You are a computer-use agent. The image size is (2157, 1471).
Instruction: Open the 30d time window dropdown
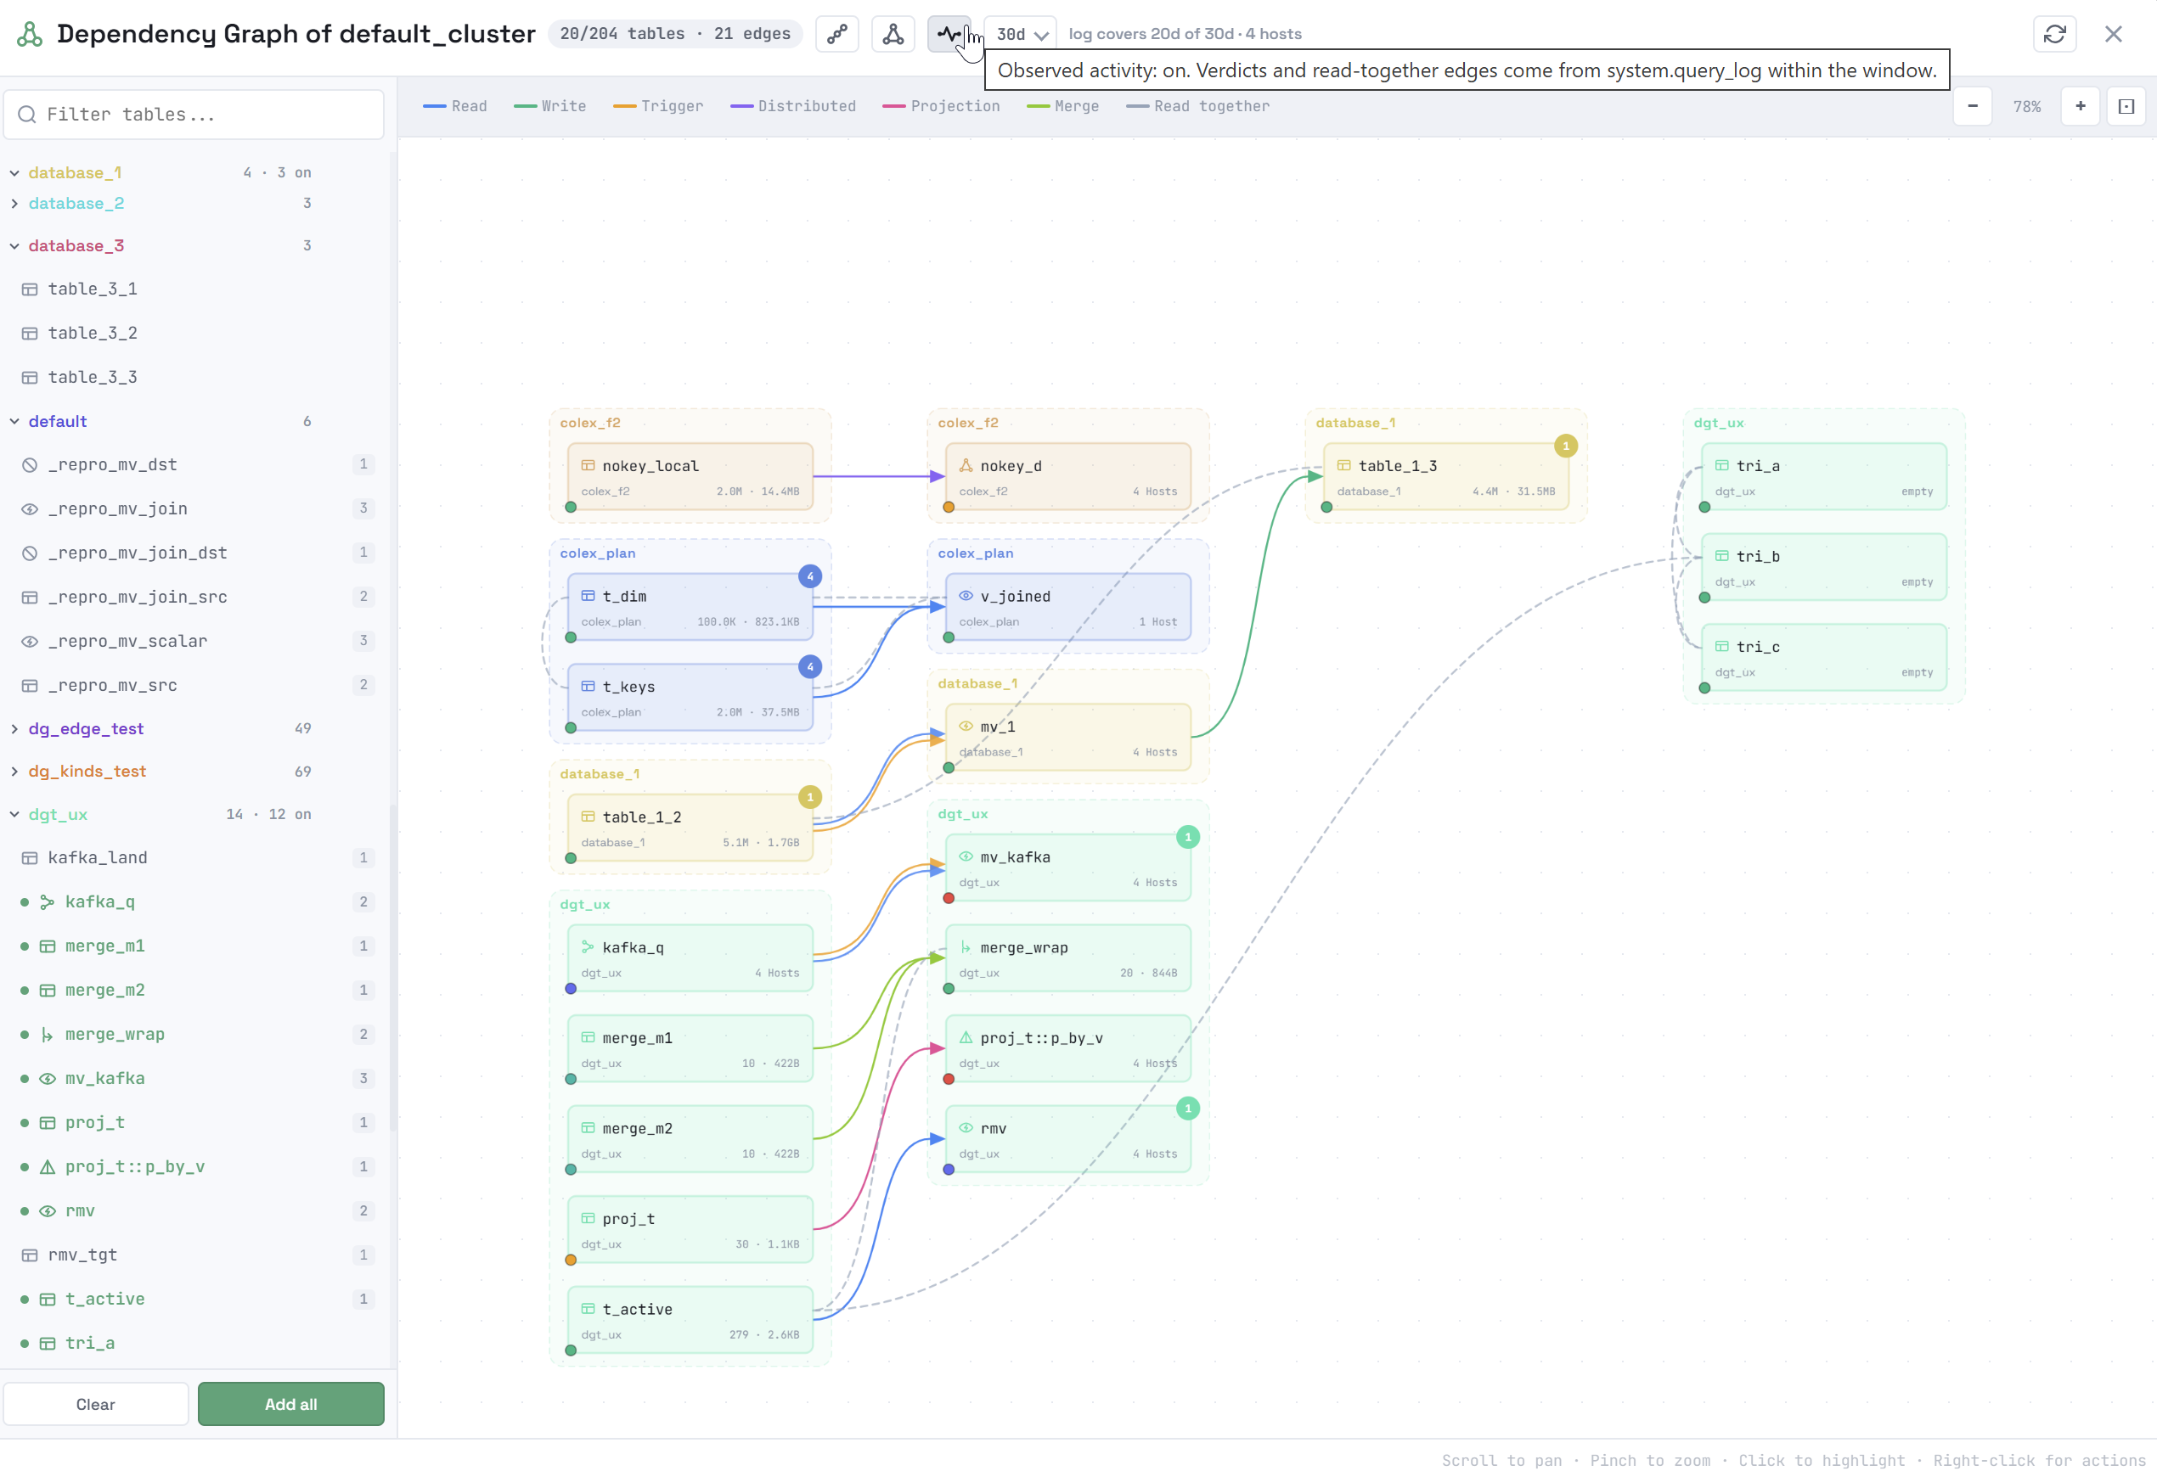[x=1020, y=34]
